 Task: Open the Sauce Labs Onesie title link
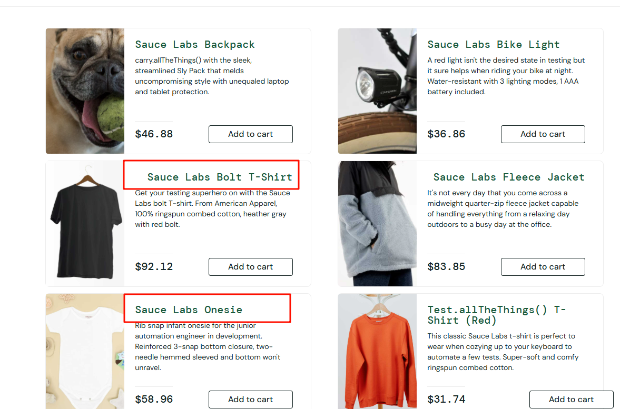[x=189, y=310]
